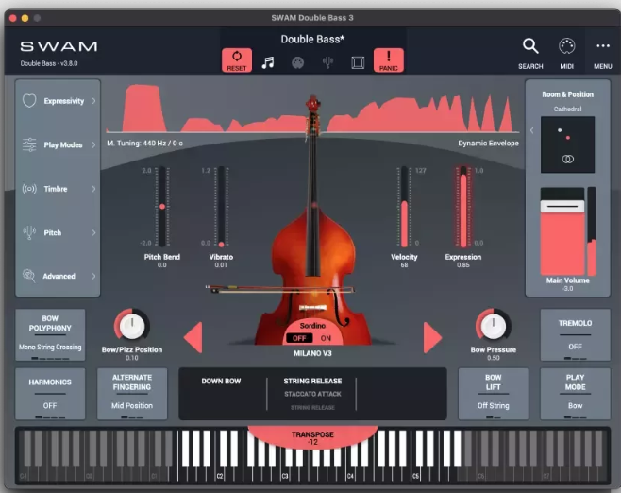Click the BOW POLYPHONY button
This screenshot has width=621, height=493.
(x=50, y=334)
